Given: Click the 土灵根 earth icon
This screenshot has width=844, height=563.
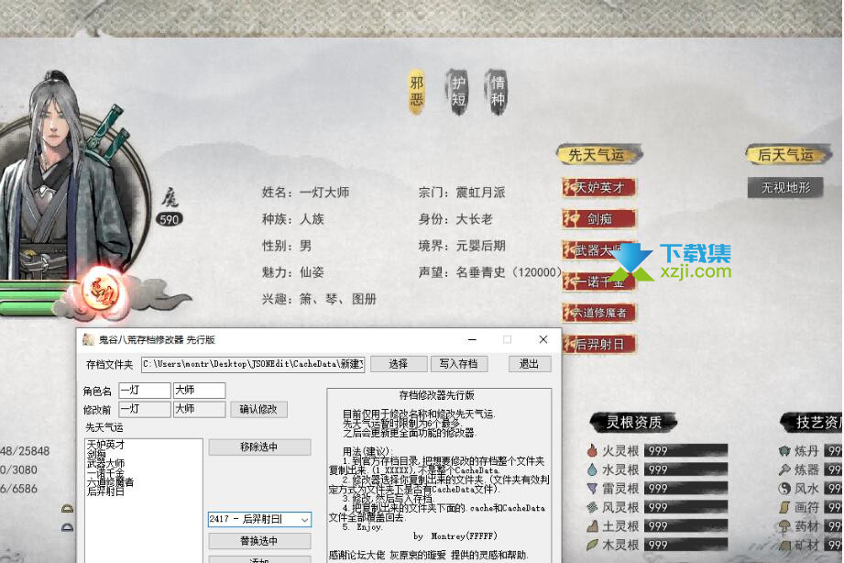Looking at the screenshot, I should 592,526.
